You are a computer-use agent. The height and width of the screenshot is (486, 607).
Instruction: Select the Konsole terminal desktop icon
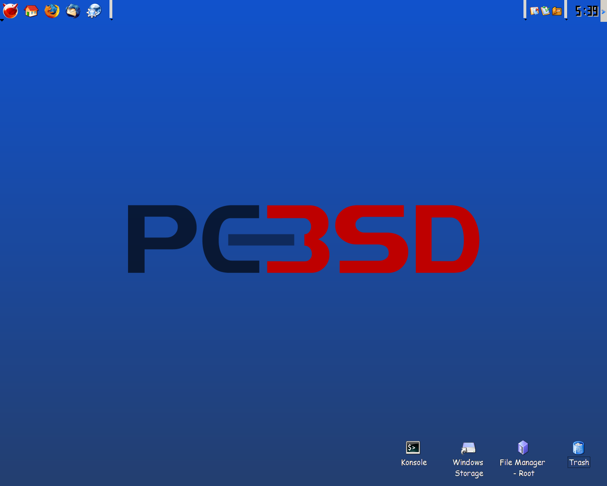pyautogui.click(x=413, y=448)
